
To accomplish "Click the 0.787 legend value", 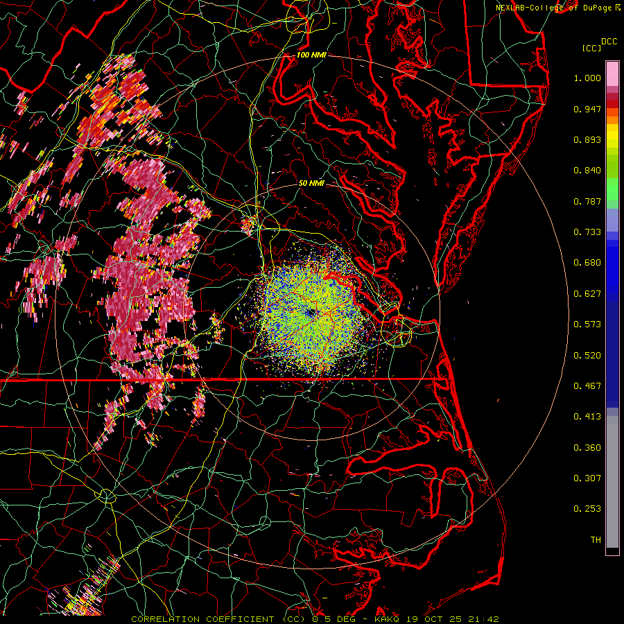I will 587,201.
